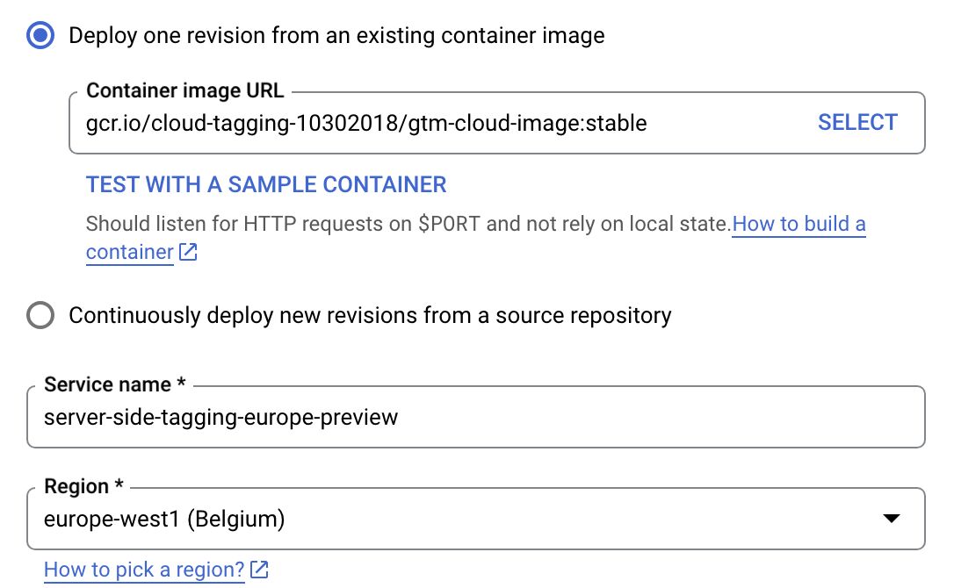
Task: Expand the Region dropdown arrow
Action: tap(892, 519)
